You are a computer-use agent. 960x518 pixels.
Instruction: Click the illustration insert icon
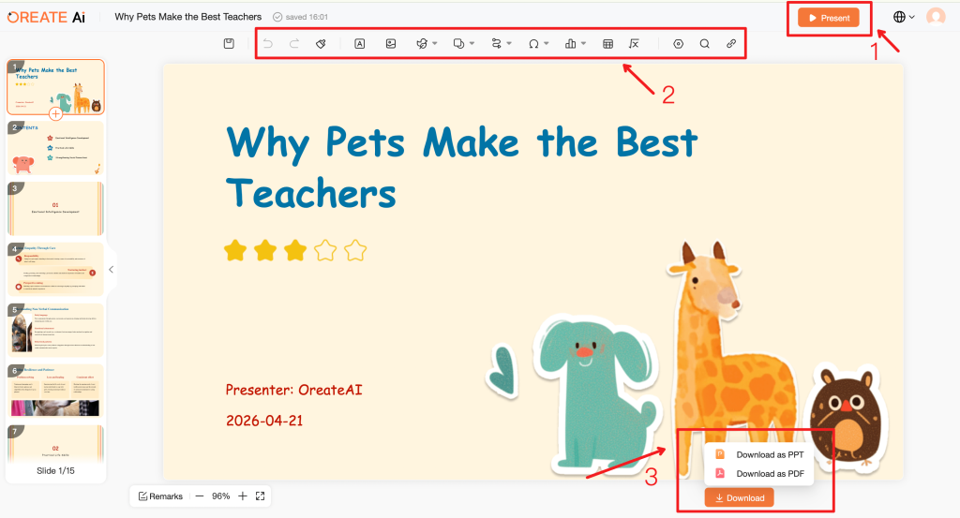click(x=422, y=43)
